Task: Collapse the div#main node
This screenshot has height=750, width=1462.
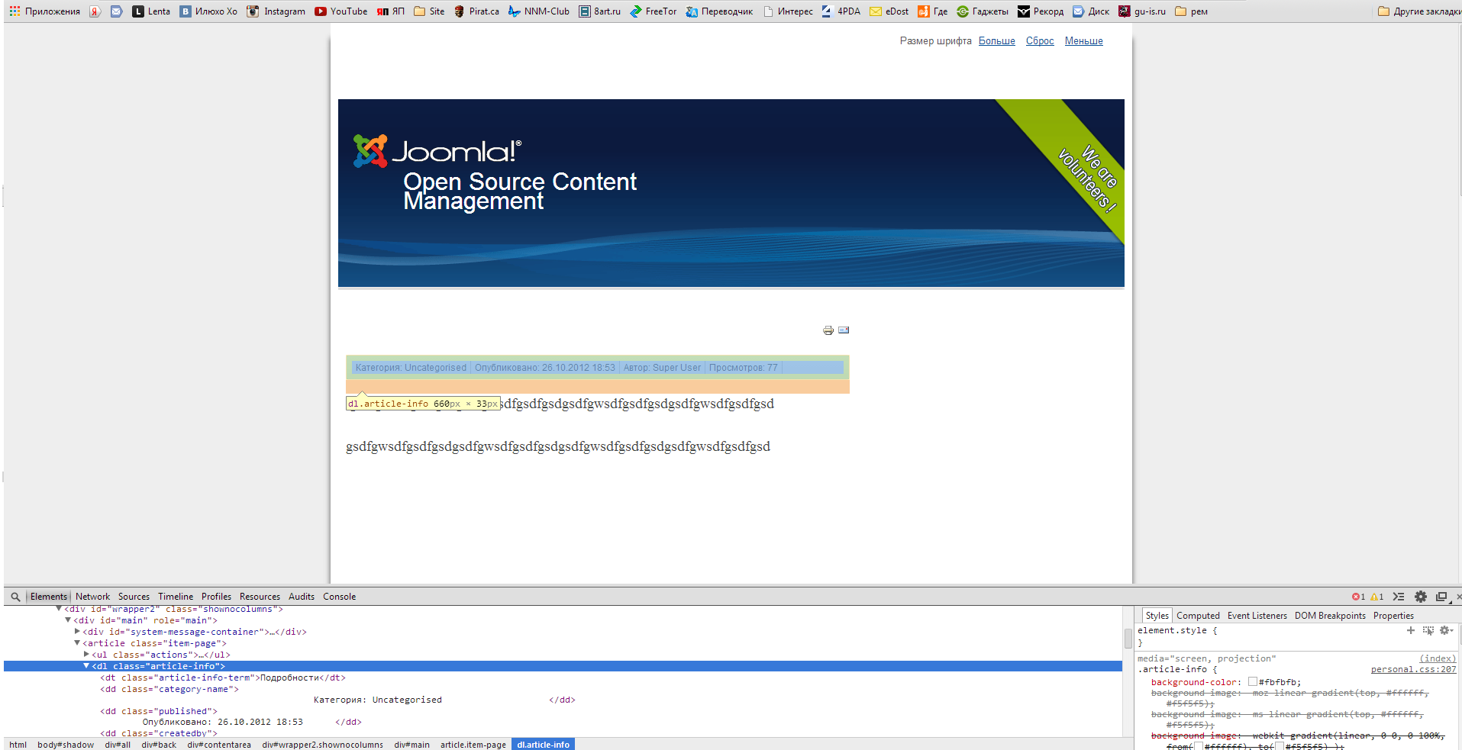Action: pos(68,620)
